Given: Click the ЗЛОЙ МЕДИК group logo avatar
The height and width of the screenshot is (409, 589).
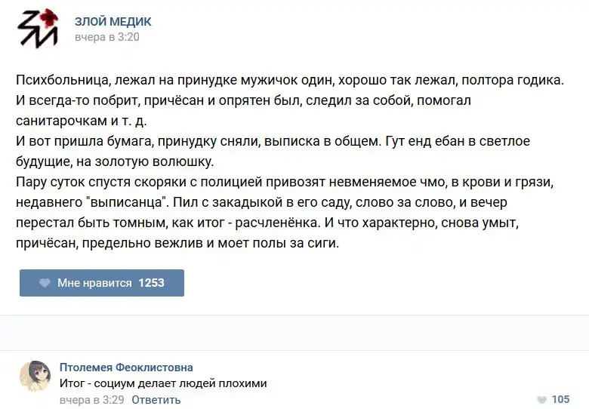Looking at the screenshot, I should [38, 28].
